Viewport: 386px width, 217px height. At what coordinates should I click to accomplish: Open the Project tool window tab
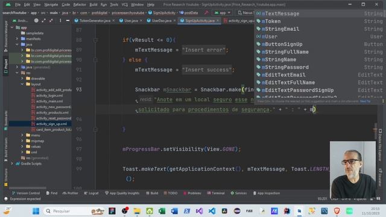pyautogui.click(x=6, y=66)
